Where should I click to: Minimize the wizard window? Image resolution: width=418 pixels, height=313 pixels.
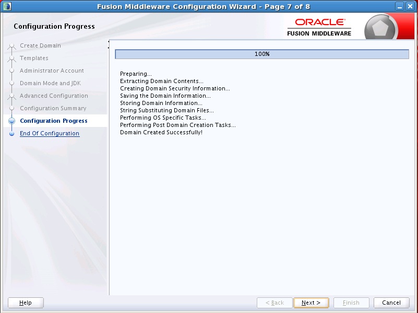(399, 6)
